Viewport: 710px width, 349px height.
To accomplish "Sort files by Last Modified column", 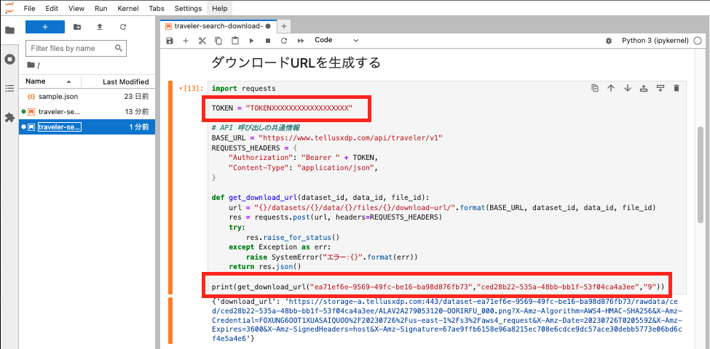I will click(x=119, y=81).
